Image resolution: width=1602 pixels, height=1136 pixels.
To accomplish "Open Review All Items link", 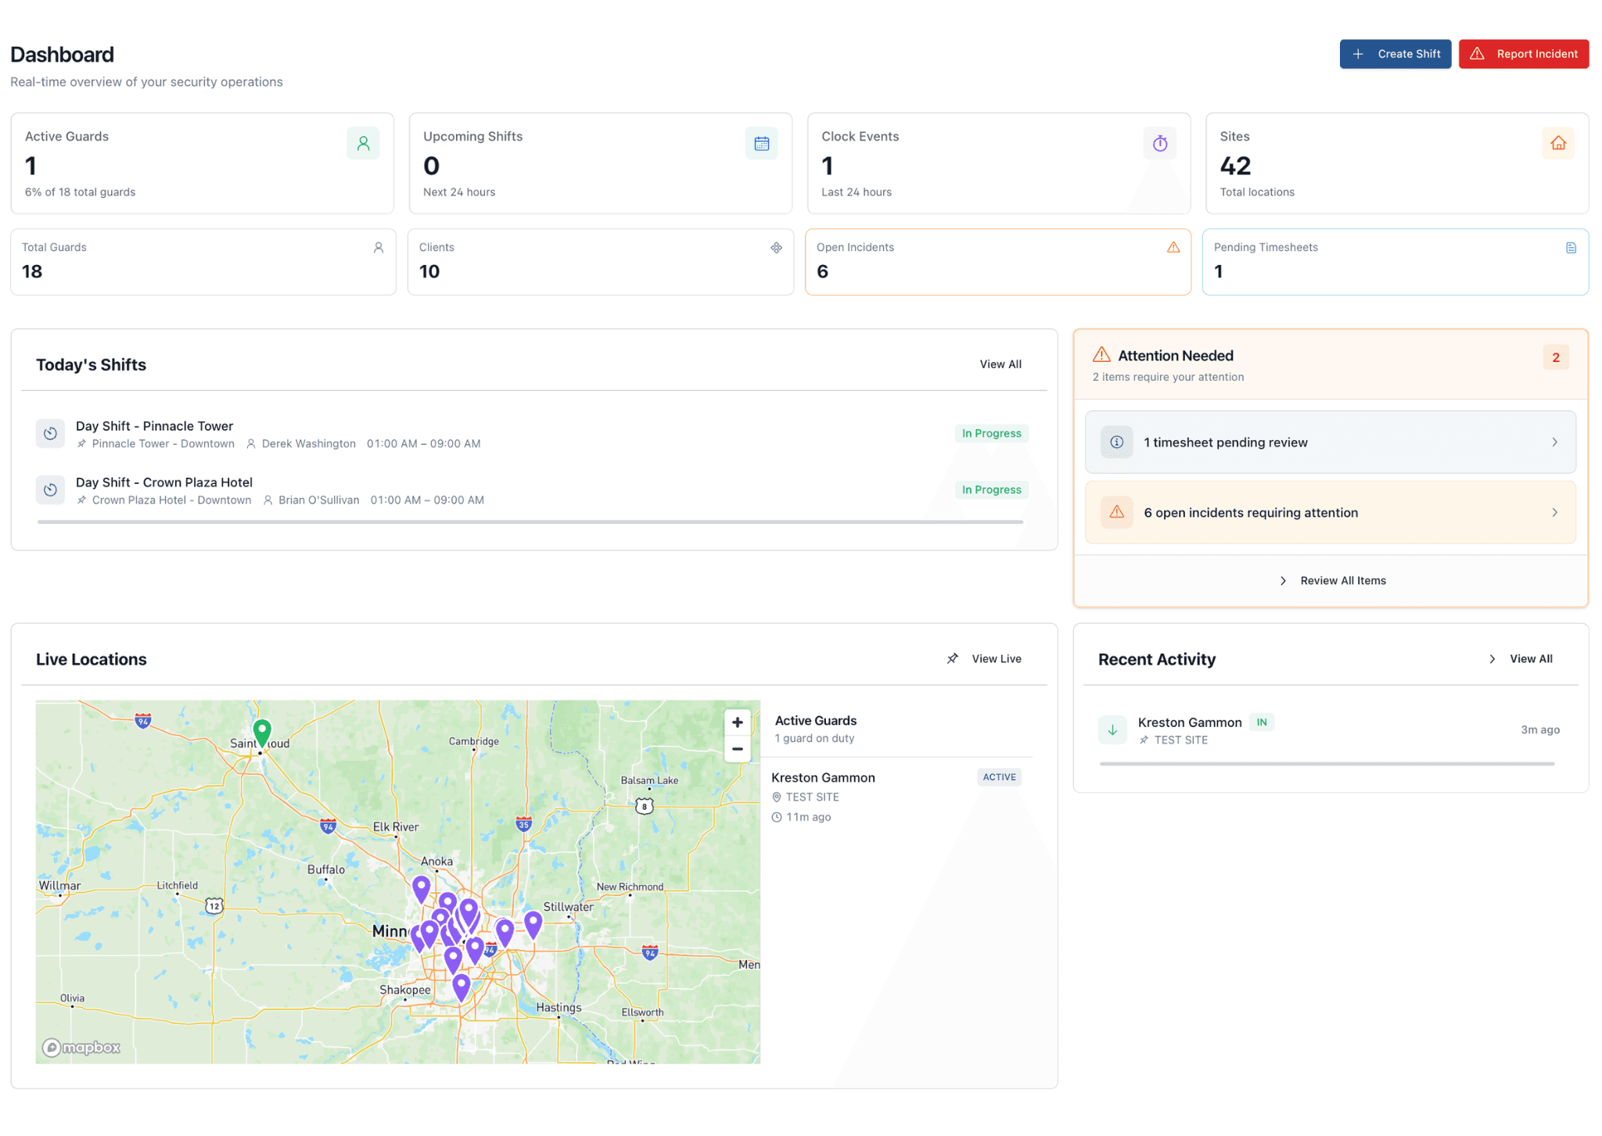I will coord(1342,581).
